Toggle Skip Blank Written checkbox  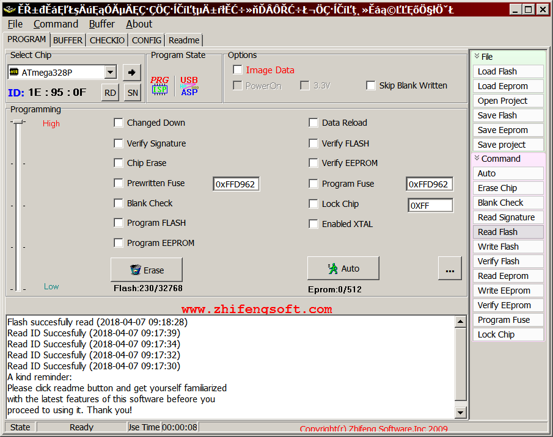click(x=371, y=85)
